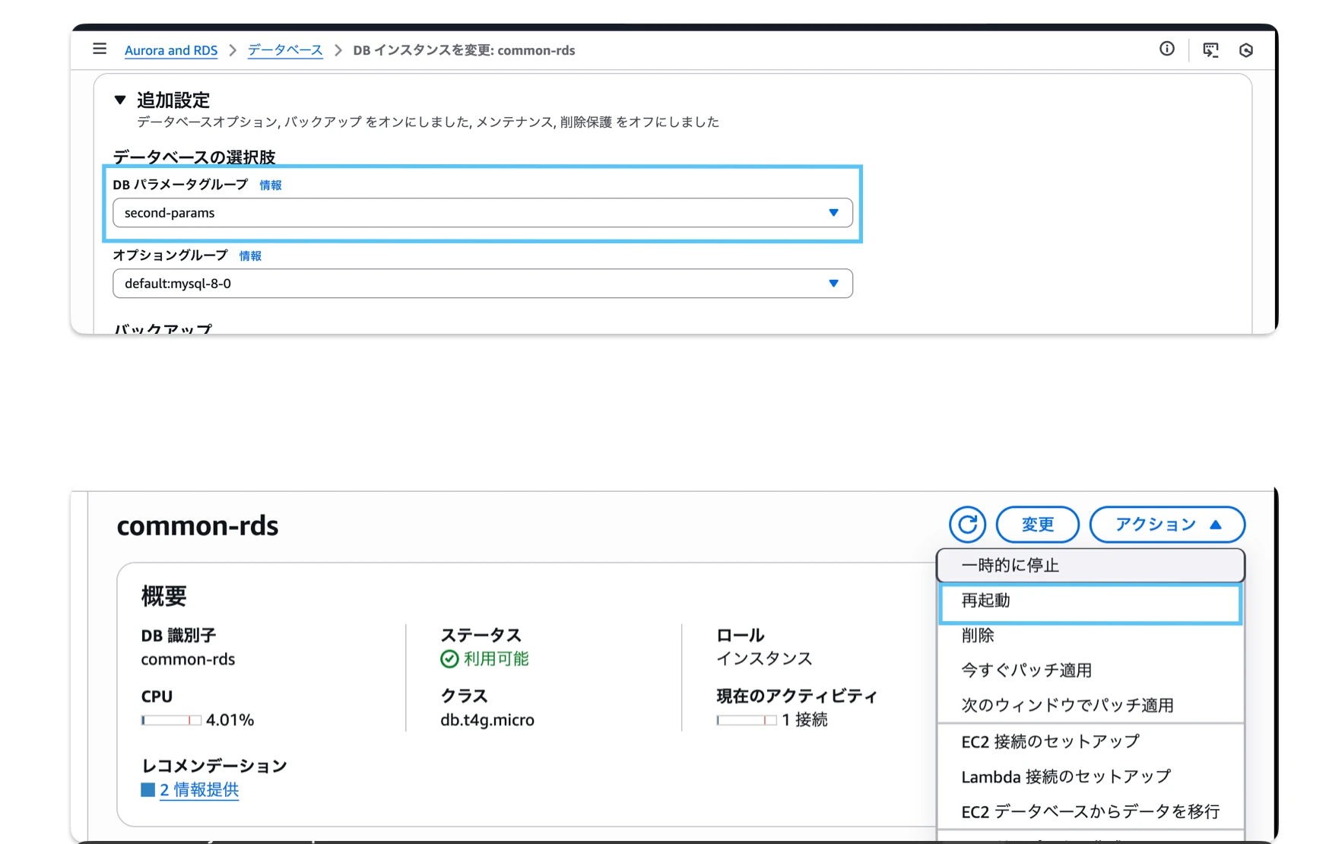Collapse the 追加設定 section triangle
The image size is (1326, 844).
pos(120,100)
